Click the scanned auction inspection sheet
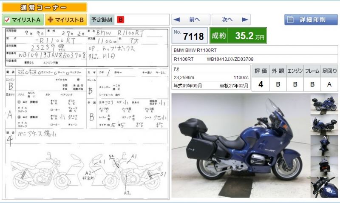This screenshot has width=340, height=203. tap(86, 113)
